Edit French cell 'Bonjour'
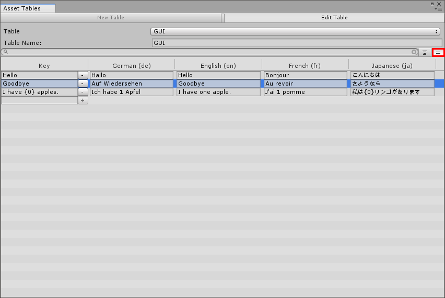 (x=306, y=75)
